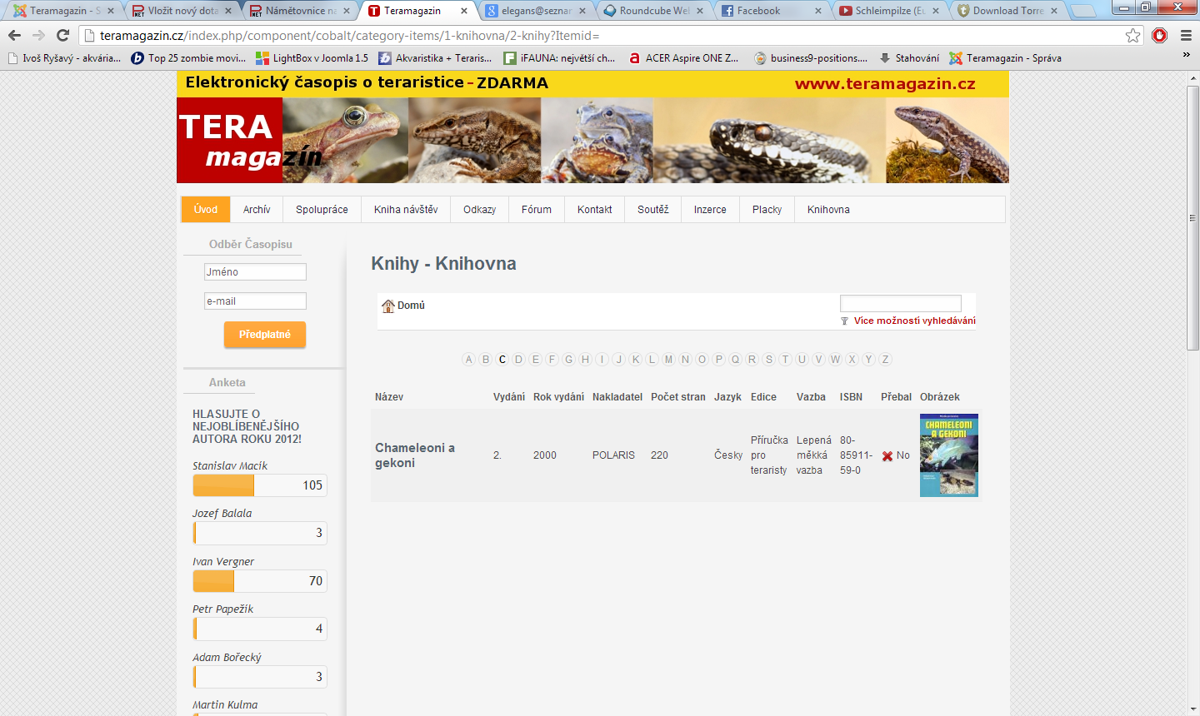Expand Více možností vyhledávání search options
The width and height of the screenshot is (1200, 716).
point(914,321)
